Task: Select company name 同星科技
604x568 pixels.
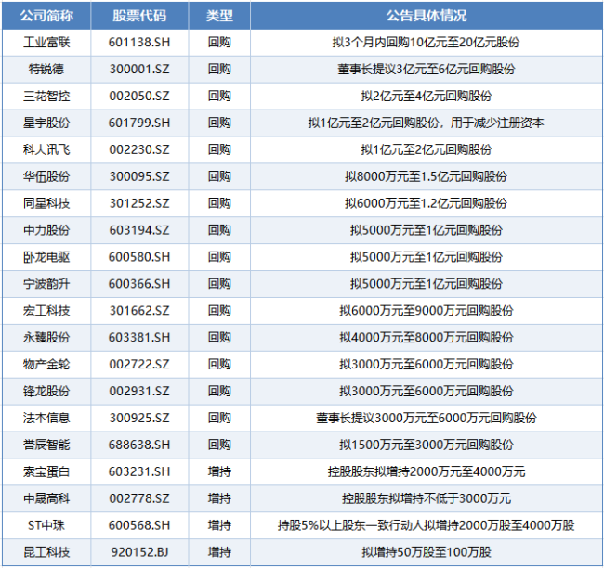Action: tap(46, 203)
